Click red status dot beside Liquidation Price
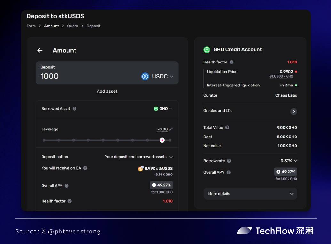 click(296, 72)
